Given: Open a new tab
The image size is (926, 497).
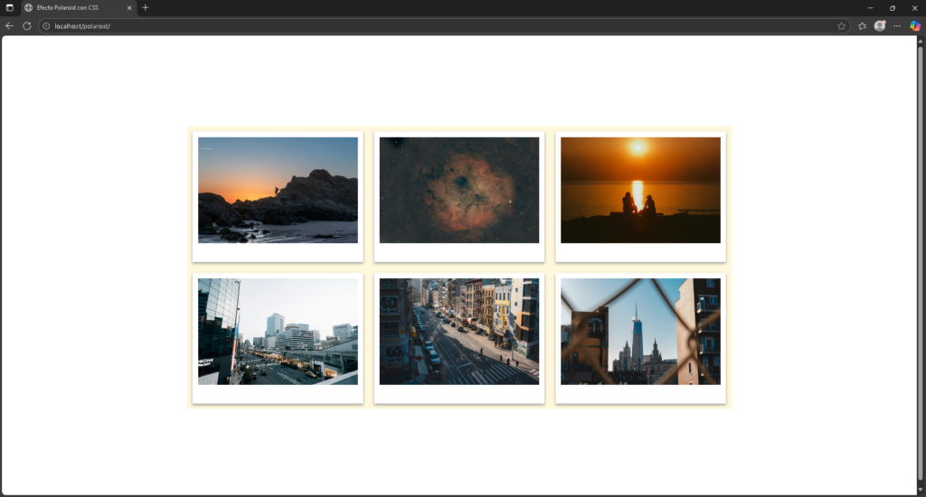Looking at the screenshot, I should point(146,7).
